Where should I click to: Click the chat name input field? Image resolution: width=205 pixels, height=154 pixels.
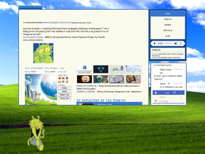(169, 97)
